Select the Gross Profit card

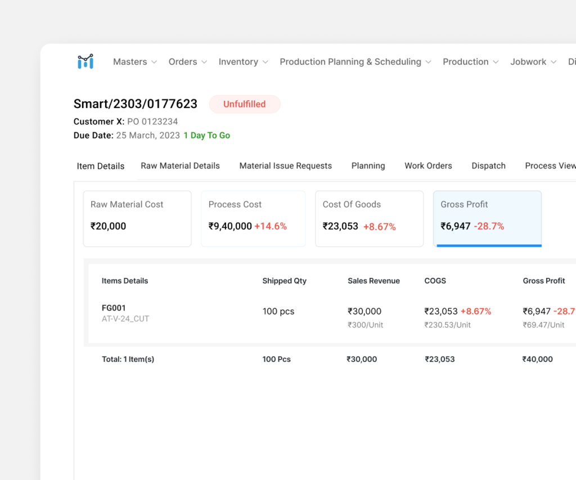[x=488, y=219]
